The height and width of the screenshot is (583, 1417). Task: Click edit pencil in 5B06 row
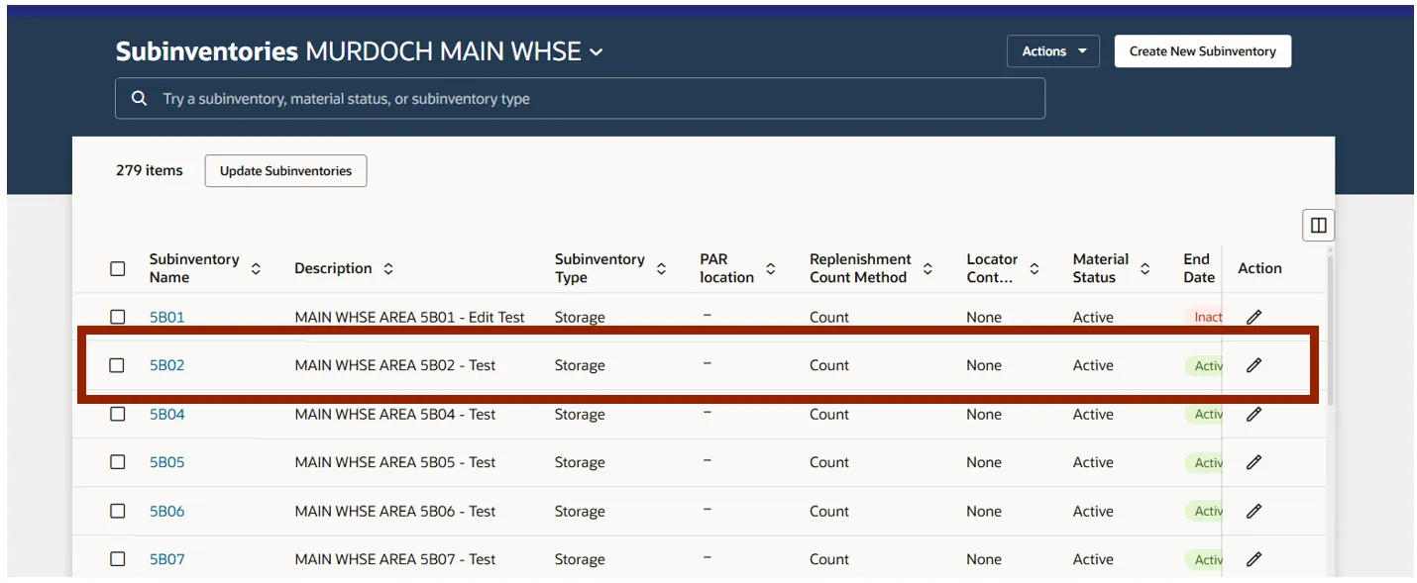coord(1253,511)
